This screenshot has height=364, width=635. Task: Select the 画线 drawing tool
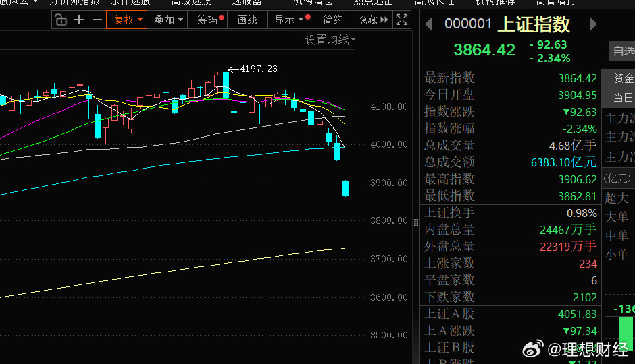(247, 20)
